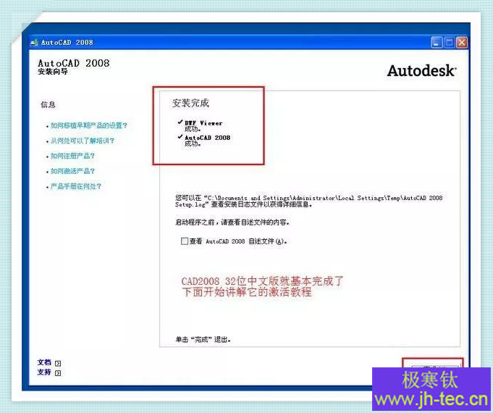The width and height of the screenshot is (493, 413).
Task: Select the 安装完成 heading text
Action: click(190, 103)
